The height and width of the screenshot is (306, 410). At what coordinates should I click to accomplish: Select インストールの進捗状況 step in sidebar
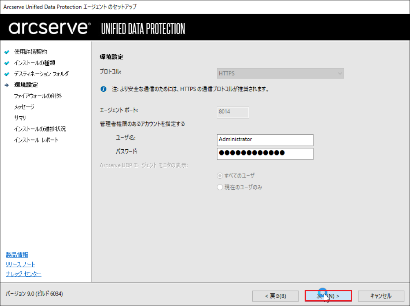(x=40, y=129)
